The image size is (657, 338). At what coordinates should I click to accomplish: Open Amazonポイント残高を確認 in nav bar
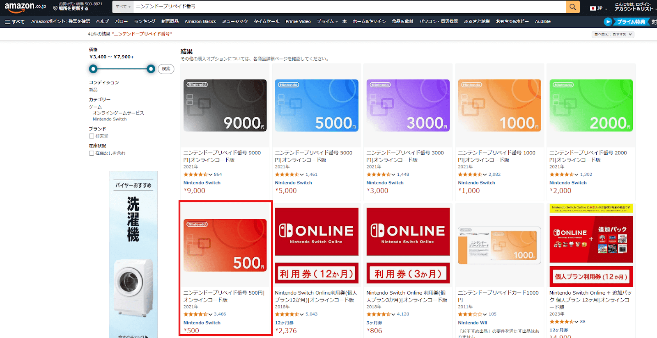point(60,22)
